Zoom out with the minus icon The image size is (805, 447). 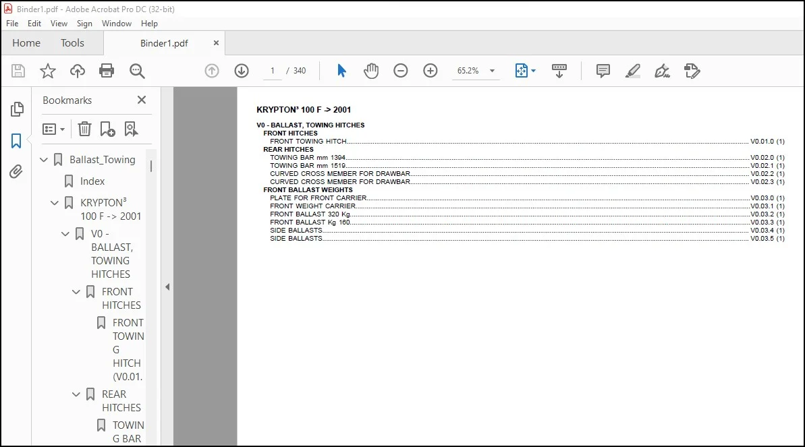tap(400, 71)
